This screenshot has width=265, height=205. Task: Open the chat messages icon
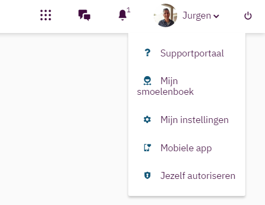pyautogui.click(x=84, y=15)
